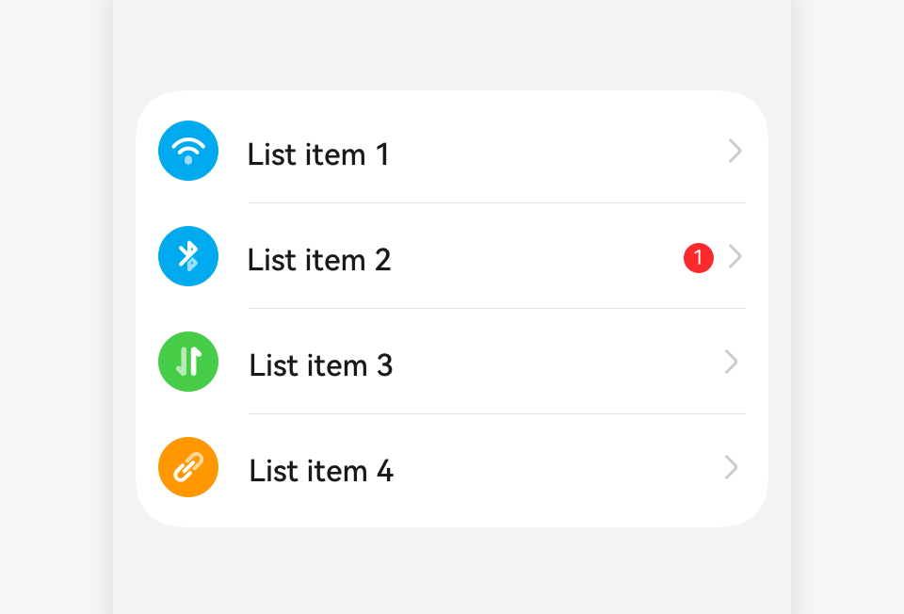This screenshot has height=614, width=904.
Task: Choose the "List item 3" text
Action: pyautogui.click(x=320, y=365)
